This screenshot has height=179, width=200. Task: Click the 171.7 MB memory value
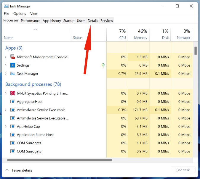[x=140, y=110]
